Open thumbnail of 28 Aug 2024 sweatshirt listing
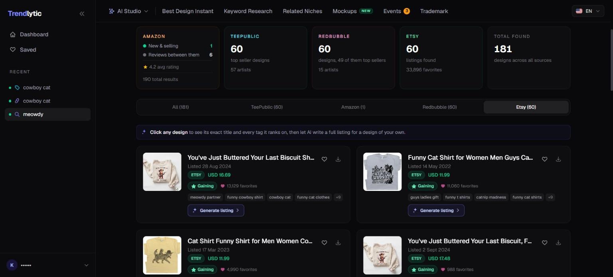 coord(162,172)
